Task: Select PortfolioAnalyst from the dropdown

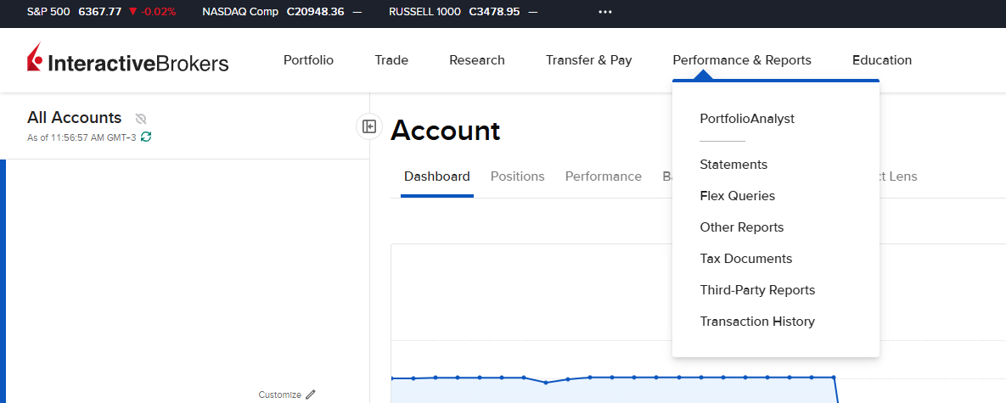Action: coord(747,119)
